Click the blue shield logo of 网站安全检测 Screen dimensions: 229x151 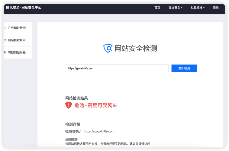click(x=108, y=48)
